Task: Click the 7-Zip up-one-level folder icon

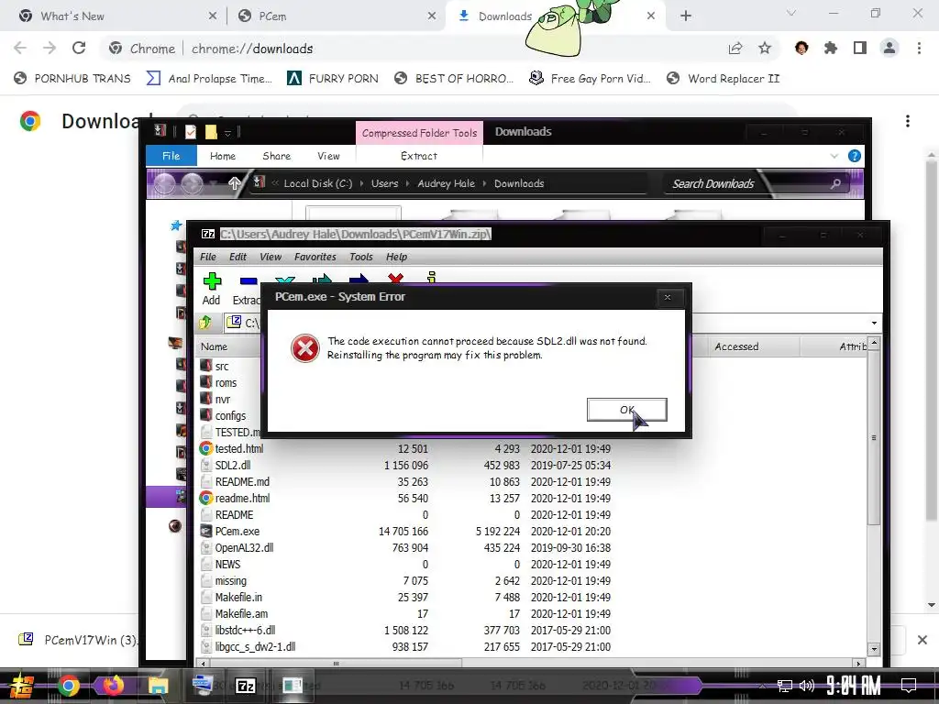Action: coord(205,323)
